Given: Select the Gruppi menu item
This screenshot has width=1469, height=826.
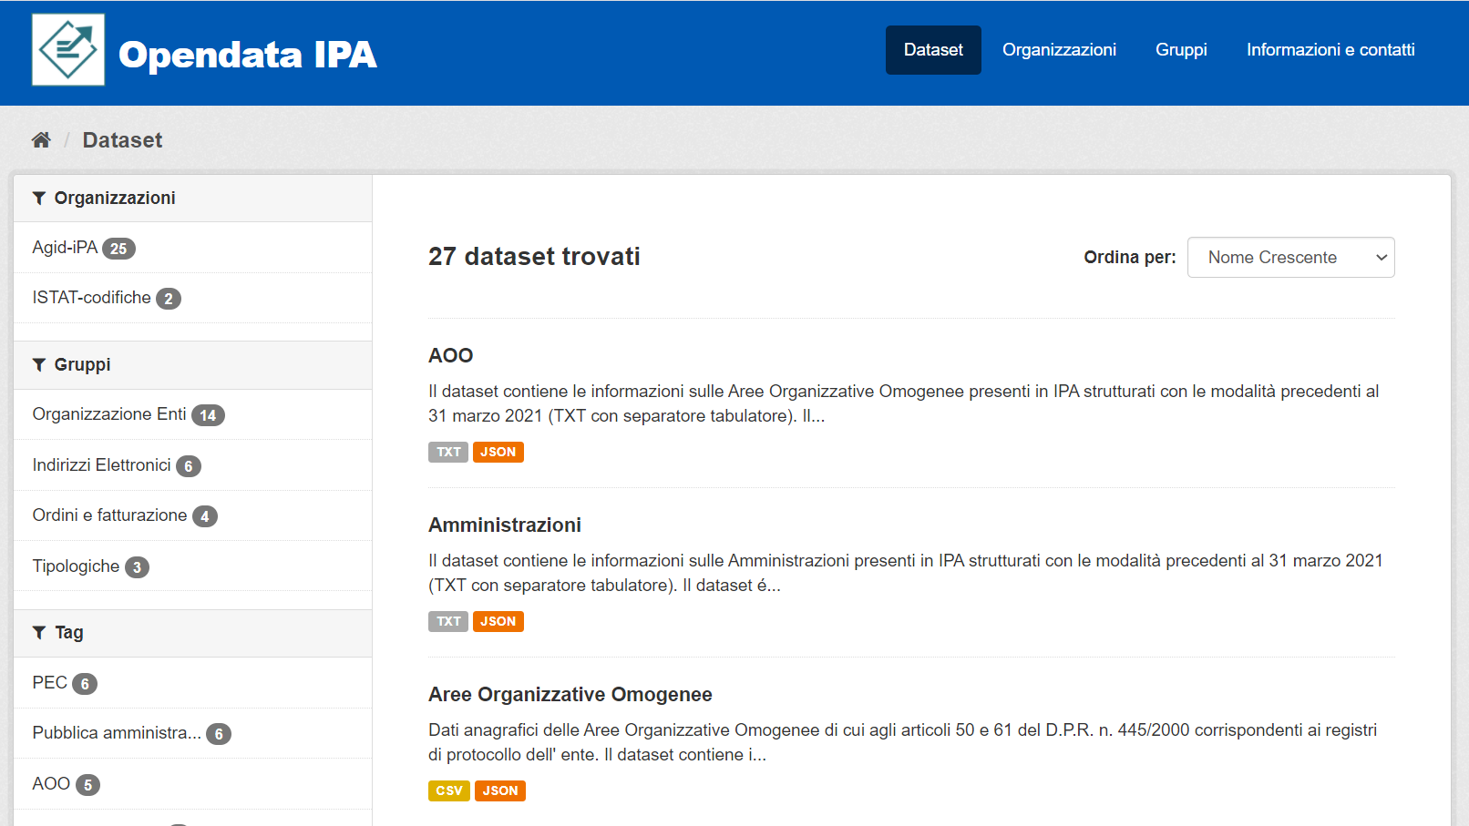Looking at the screenshot, I should click(x=1181, y=50).
